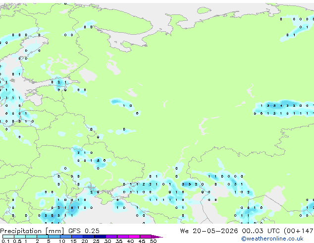Click the 40–45 mm magenta swatch
This screenshot has height=243, width=314.
click(134, 237)
